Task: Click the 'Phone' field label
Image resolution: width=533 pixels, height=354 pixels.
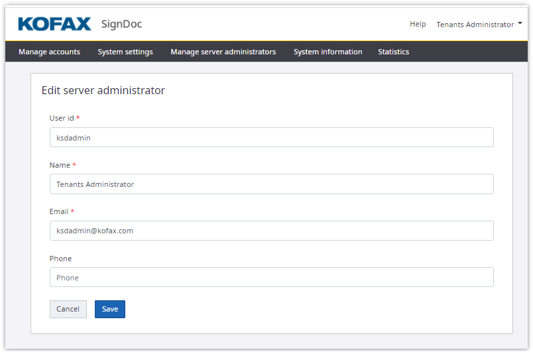Action: [60, 259]
